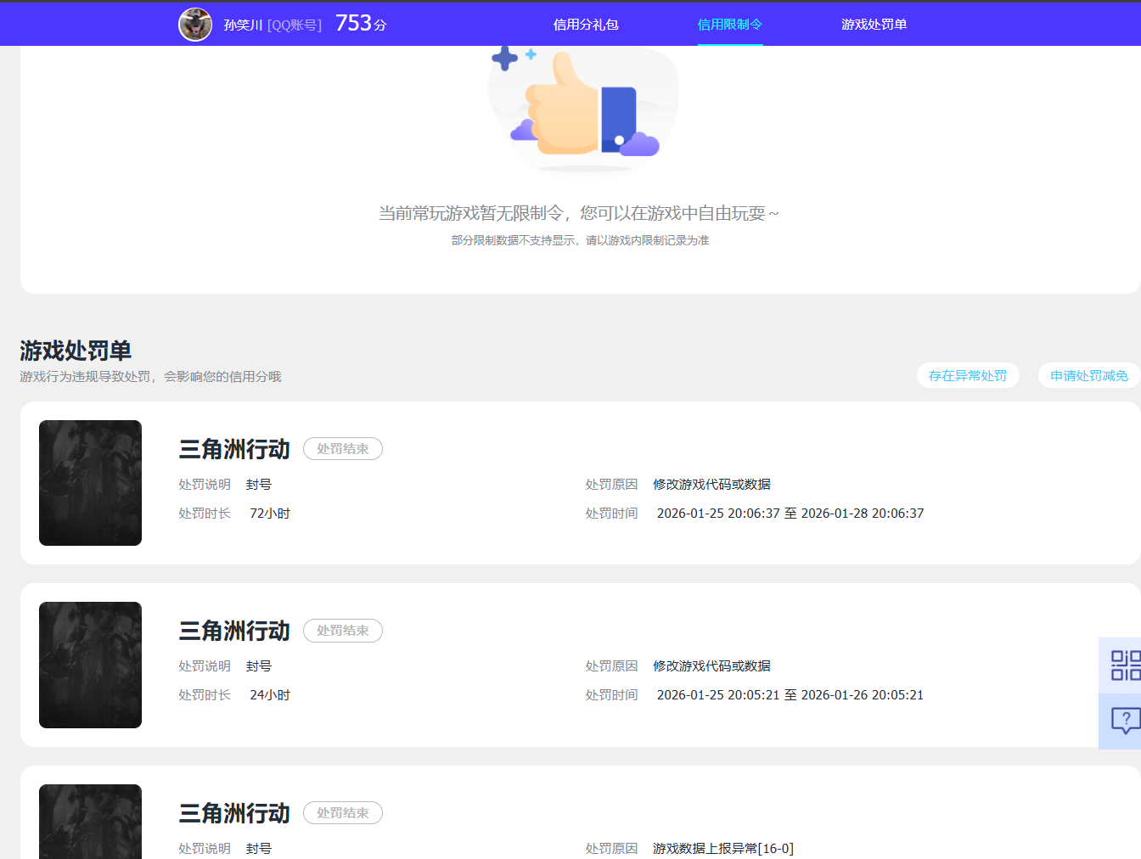Switch to the 信用分礼包 tab

[x=586, y=24]
